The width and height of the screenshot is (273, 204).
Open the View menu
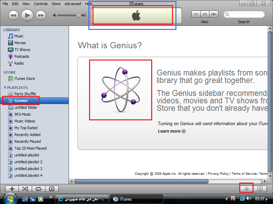(26, 4)
